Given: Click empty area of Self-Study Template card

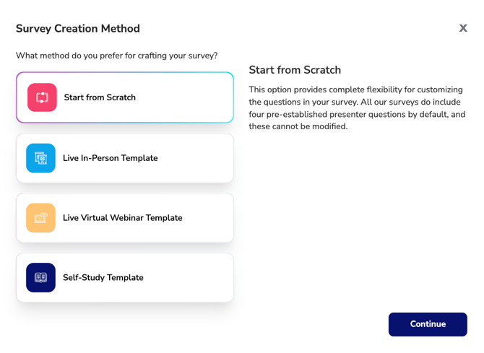Looking at the screenshot, I should [189, 278].
